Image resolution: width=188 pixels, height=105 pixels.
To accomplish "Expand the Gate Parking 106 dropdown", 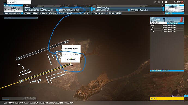I will (57, 10).
